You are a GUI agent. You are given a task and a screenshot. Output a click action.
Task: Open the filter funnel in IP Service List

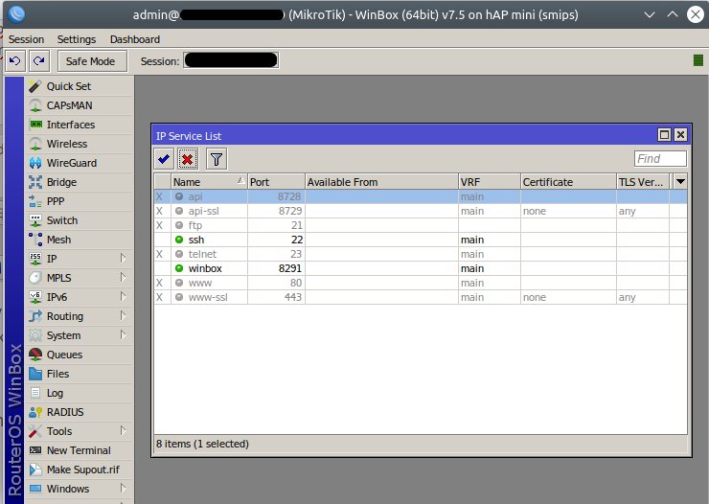click(x=217, y=159)
